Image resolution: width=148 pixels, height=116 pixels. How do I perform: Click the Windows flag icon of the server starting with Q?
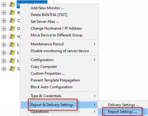[x=12, y=69]
